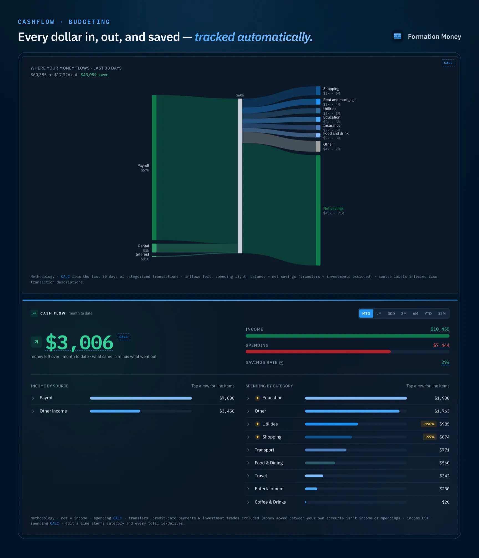Viewport: 479px width, 558px height.
Task: Click the $3,006 cash flow amount
Action: pyautogui.click(x=80, y=343)
